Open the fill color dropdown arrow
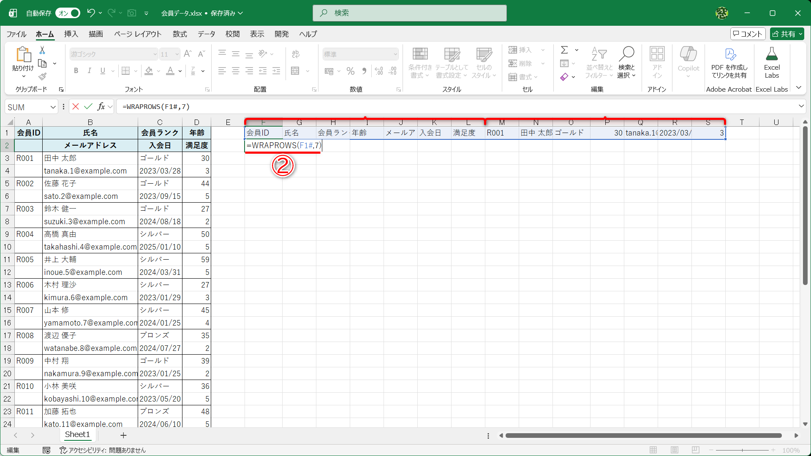 [x=158, y=71]
